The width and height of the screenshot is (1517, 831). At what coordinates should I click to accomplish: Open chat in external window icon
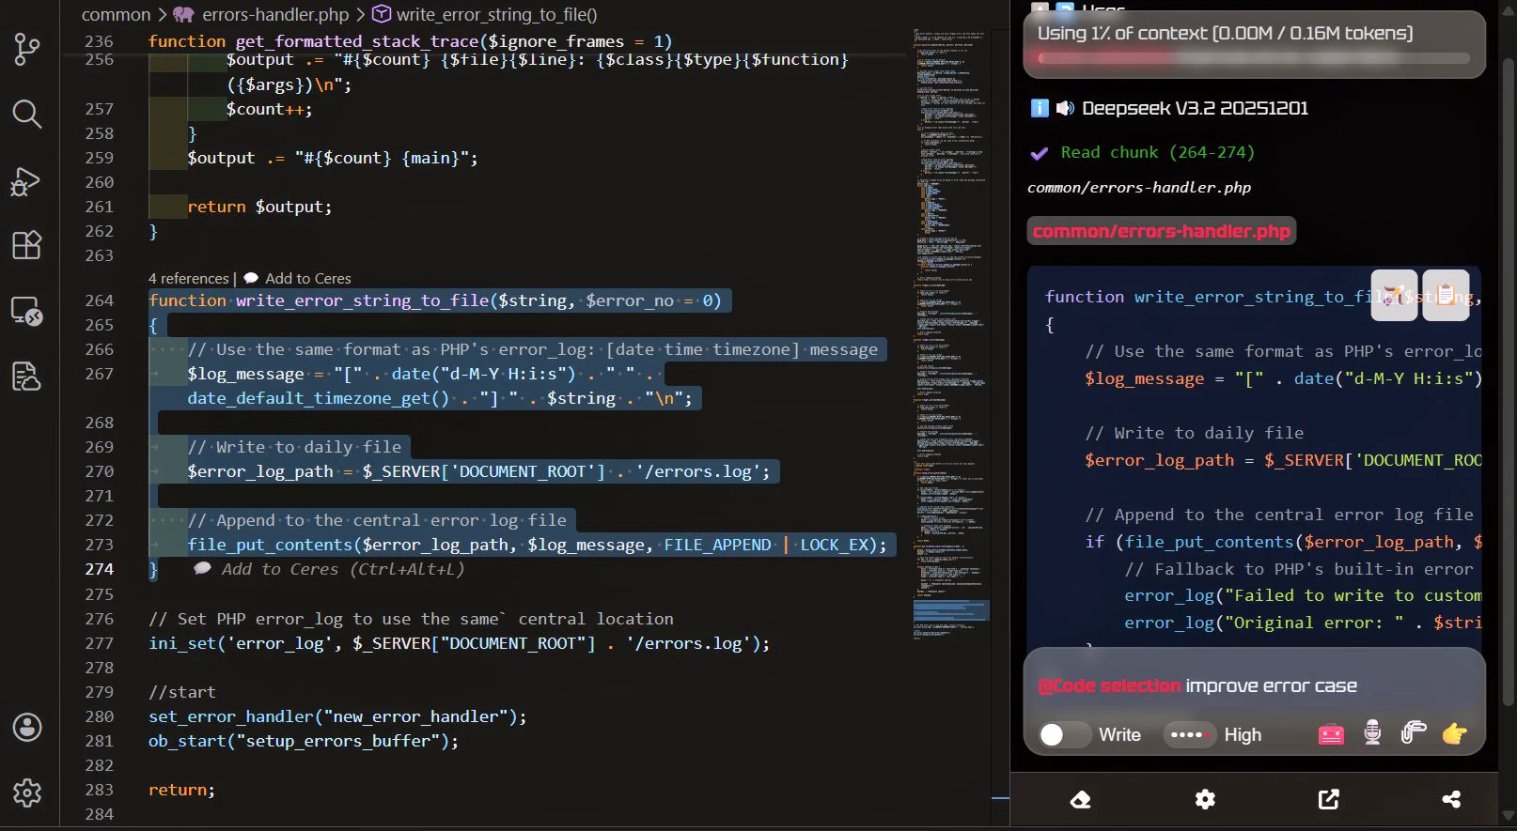click(x=1328, y=799)
